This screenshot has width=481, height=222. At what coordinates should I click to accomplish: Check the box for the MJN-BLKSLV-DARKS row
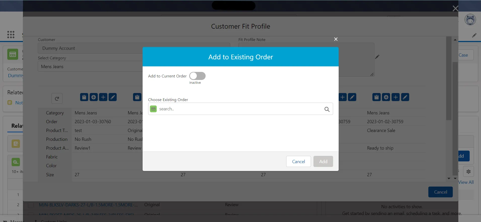click(31, 205)
